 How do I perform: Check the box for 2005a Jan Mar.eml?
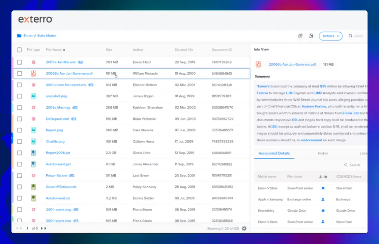click(19, 62)
